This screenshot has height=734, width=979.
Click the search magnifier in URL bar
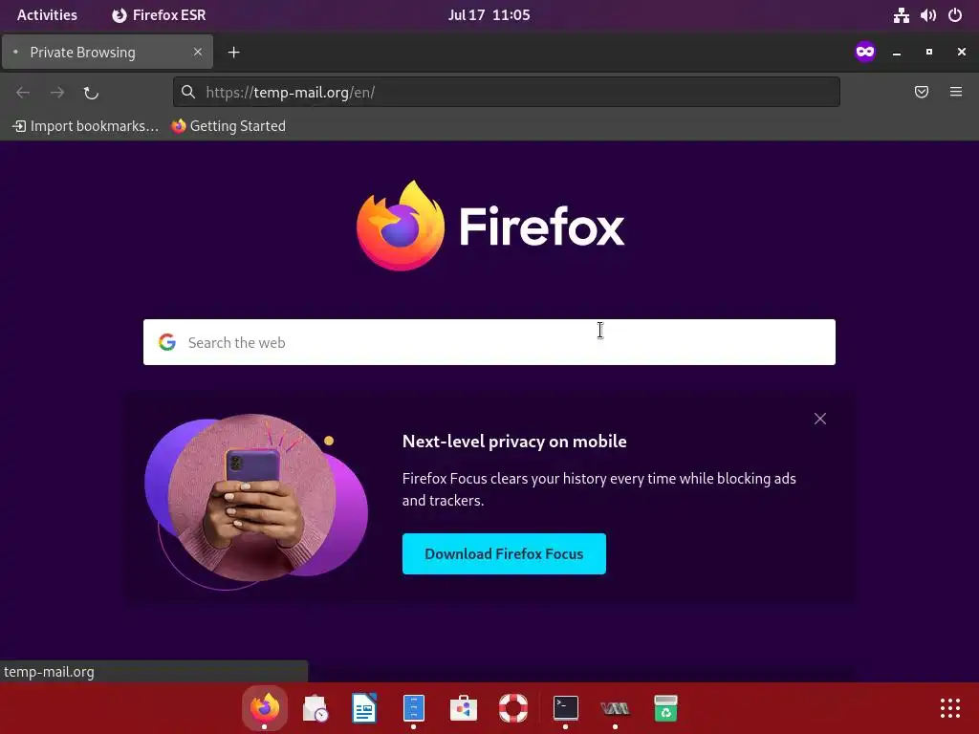188,93
